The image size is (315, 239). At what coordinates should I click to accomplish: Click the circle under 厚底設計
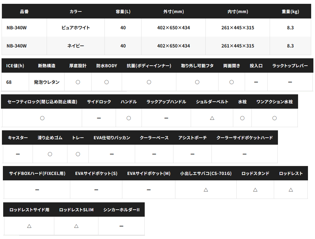point(78,82)
